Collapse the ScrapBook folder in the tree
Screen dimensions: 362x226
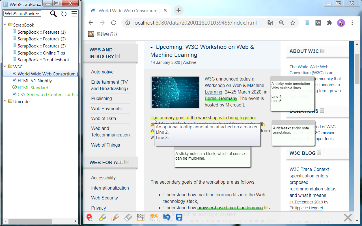5,25
